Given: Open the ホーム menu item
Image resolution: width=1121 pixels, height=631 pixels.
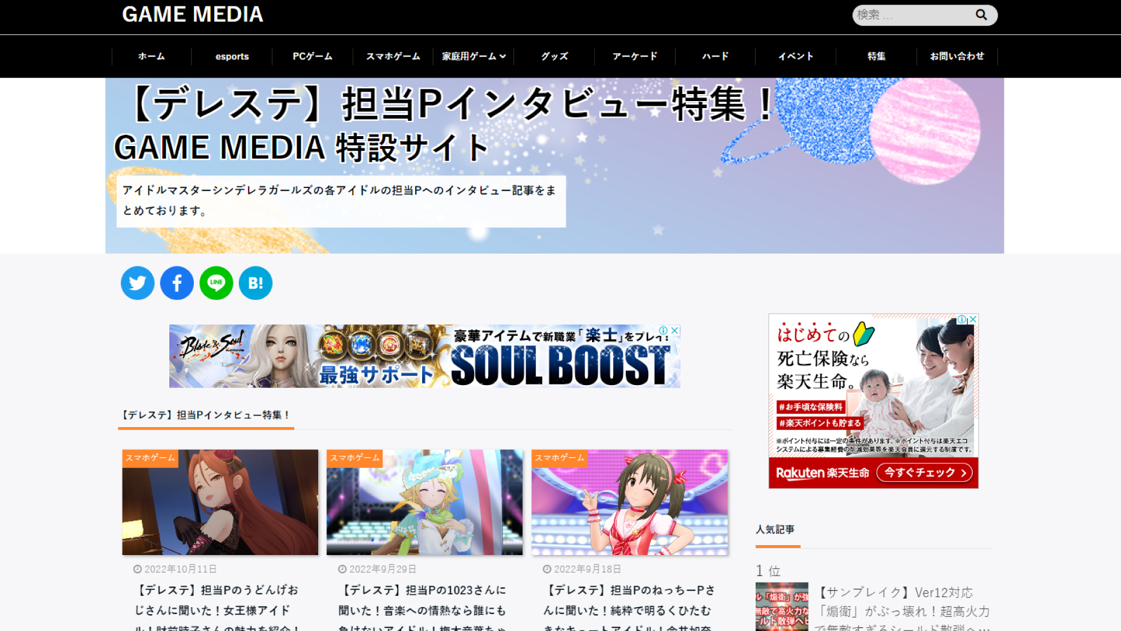Looking at the screenshot, I should [x=151, y=56].
